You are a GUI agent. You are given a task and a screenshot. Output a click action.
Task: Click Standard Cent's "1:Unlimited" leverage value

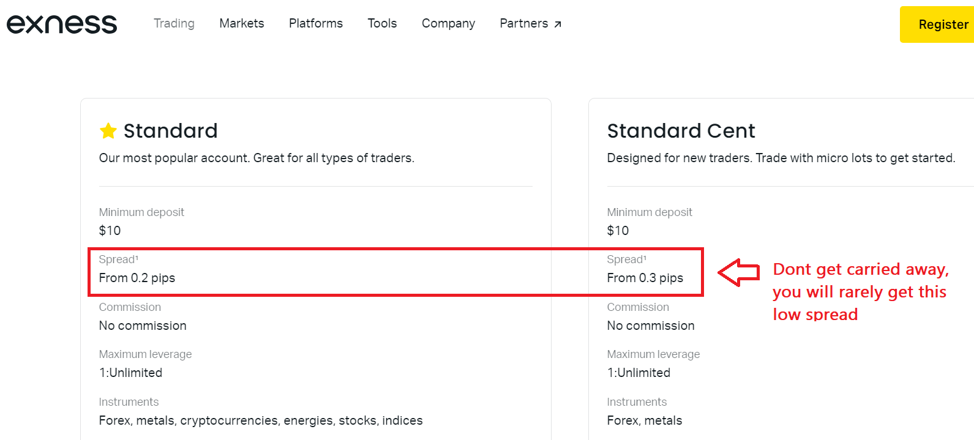coord(639,373)
